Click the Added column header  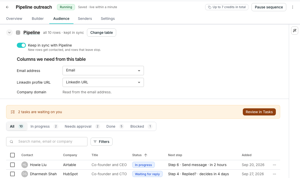click(x=247, y=155)
